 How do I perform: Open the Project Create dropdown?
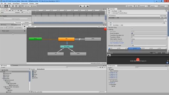(3, 67)
